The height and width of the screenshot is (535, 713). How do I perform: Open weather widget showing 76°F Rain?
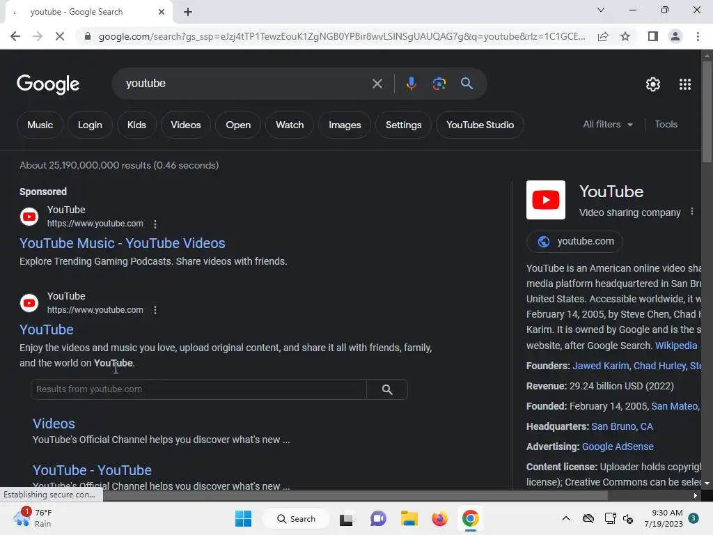[33, 518]
